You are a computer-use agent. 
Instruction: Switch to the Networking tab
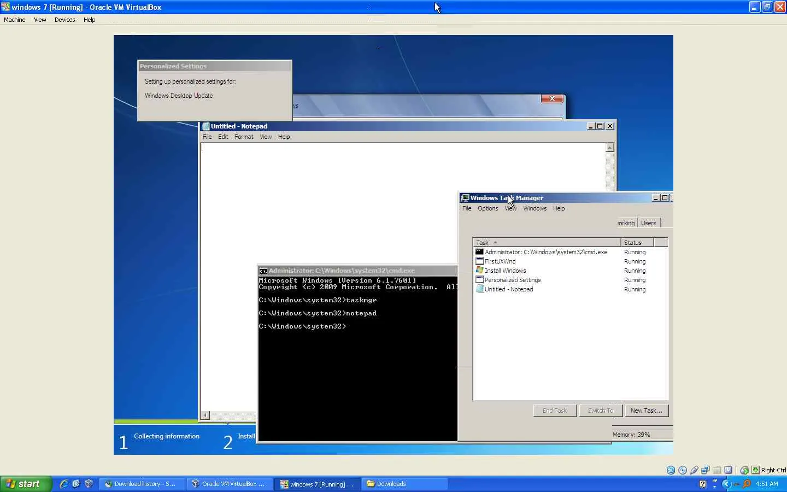pos(626,223)
